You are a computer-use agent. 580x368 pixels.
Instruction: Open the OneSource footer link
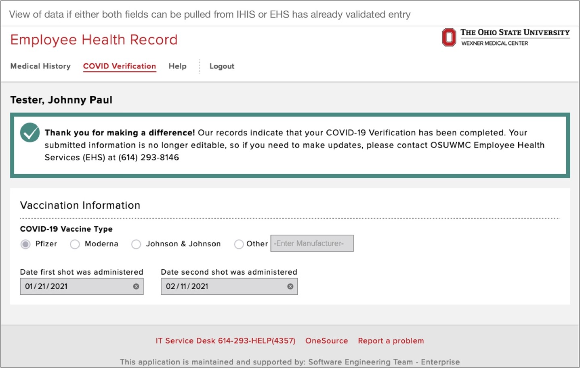[x=326, y=341]
